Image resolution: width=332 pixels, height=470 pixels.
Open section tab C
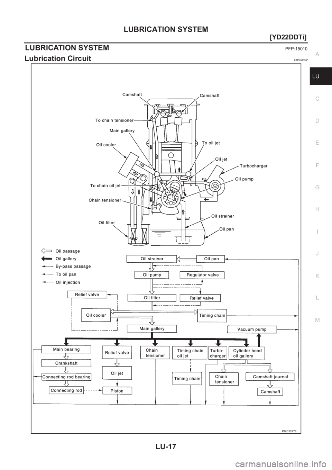(317, 99)
